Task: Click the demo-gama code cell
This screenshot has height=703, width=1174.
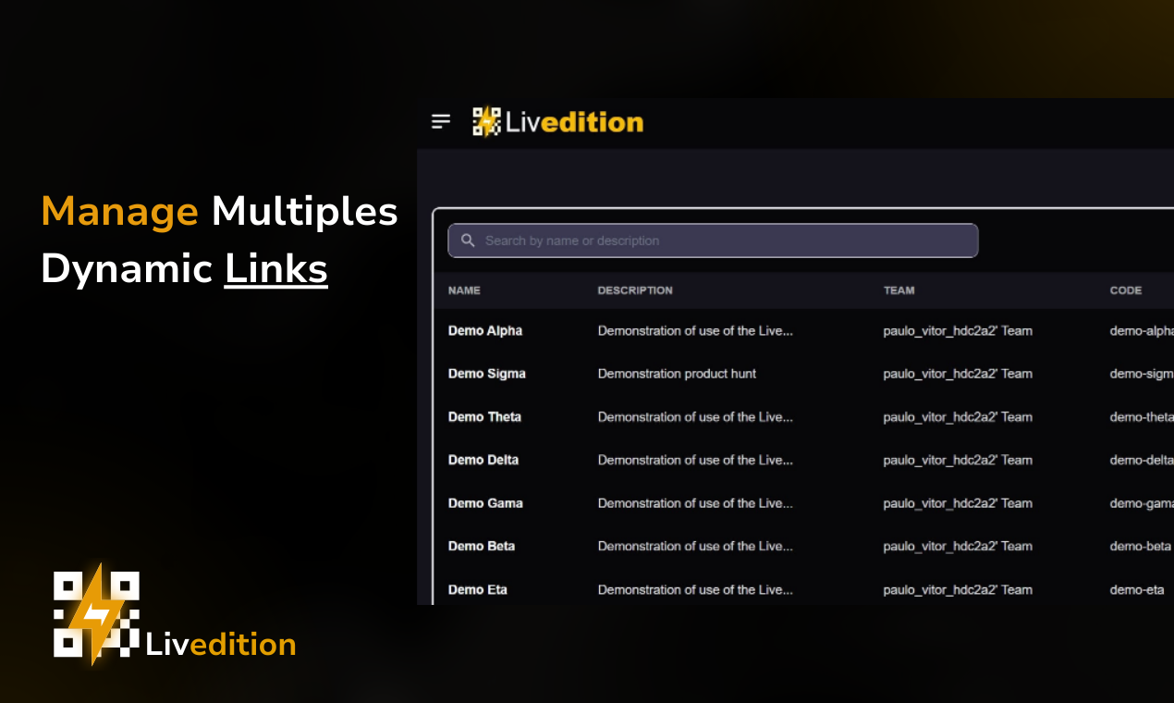Action: [1142, 503]
